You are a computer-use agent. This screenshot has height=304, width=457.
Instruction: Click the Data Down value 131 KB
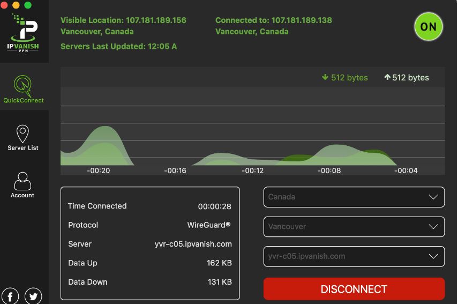[220, 282]
